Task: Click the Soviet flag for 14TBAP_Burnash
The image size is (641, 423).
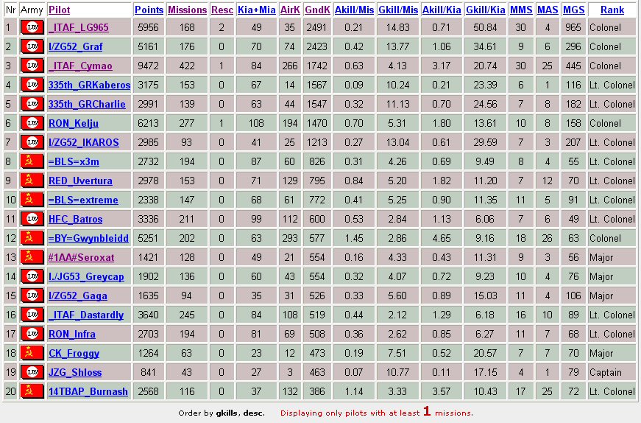Action: tap(32, 391)
